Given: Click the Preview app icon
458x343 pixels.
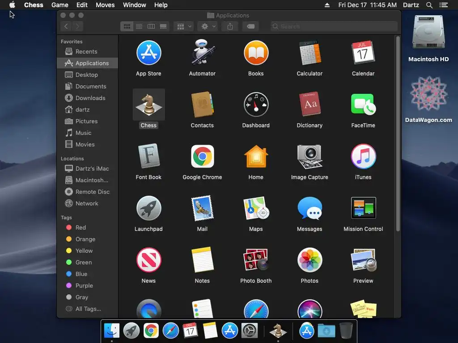Looking at the screenshot, I should point(363,259).
